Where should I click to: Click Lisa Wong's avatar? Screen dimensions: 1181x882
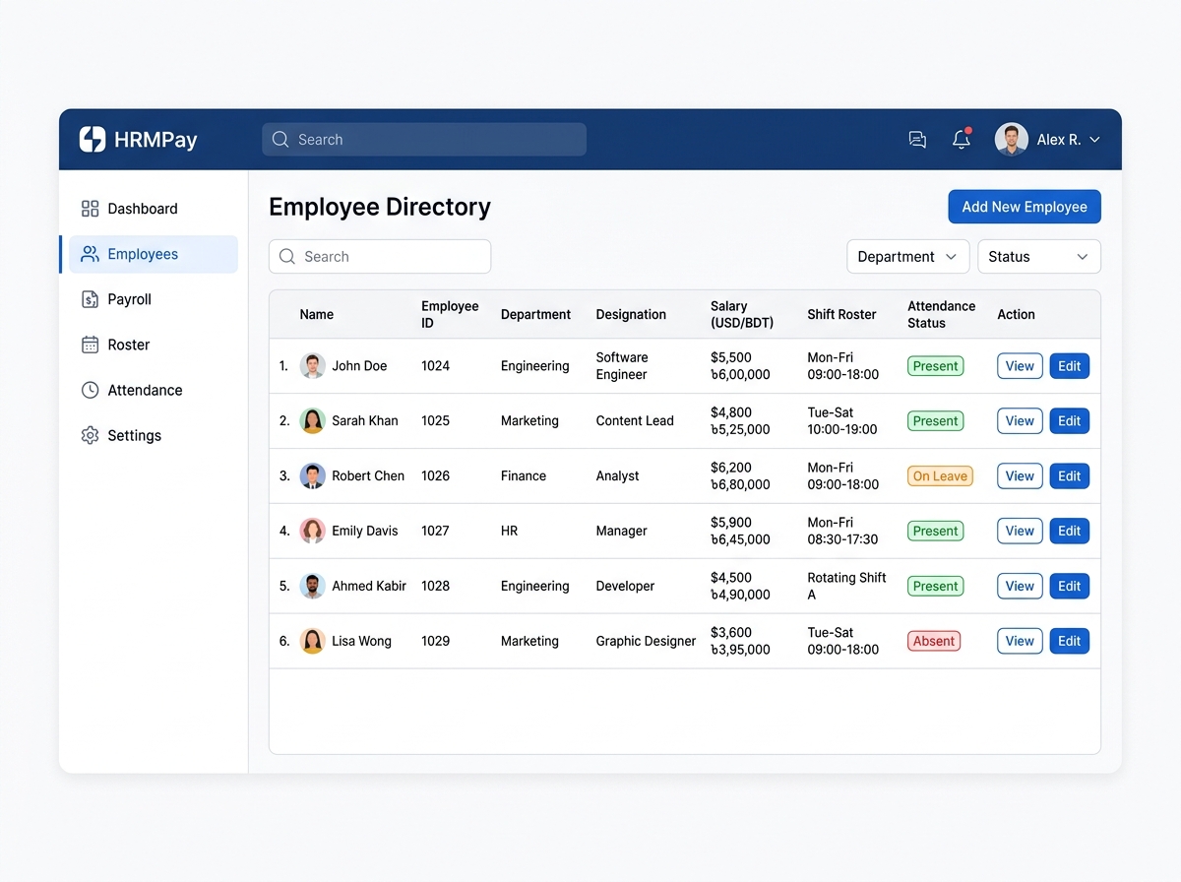[313, 642]
